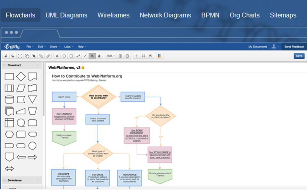
Task: Pick the Predefined process shape
Action: [x=9, y=88]
